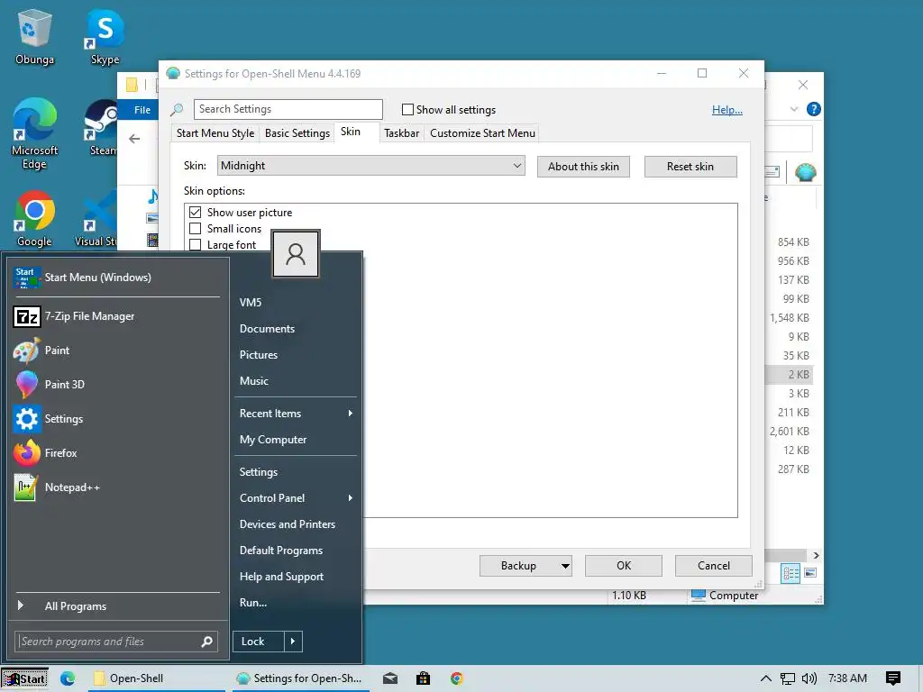
Task: Click the Lock button
Action: point(259,642)
